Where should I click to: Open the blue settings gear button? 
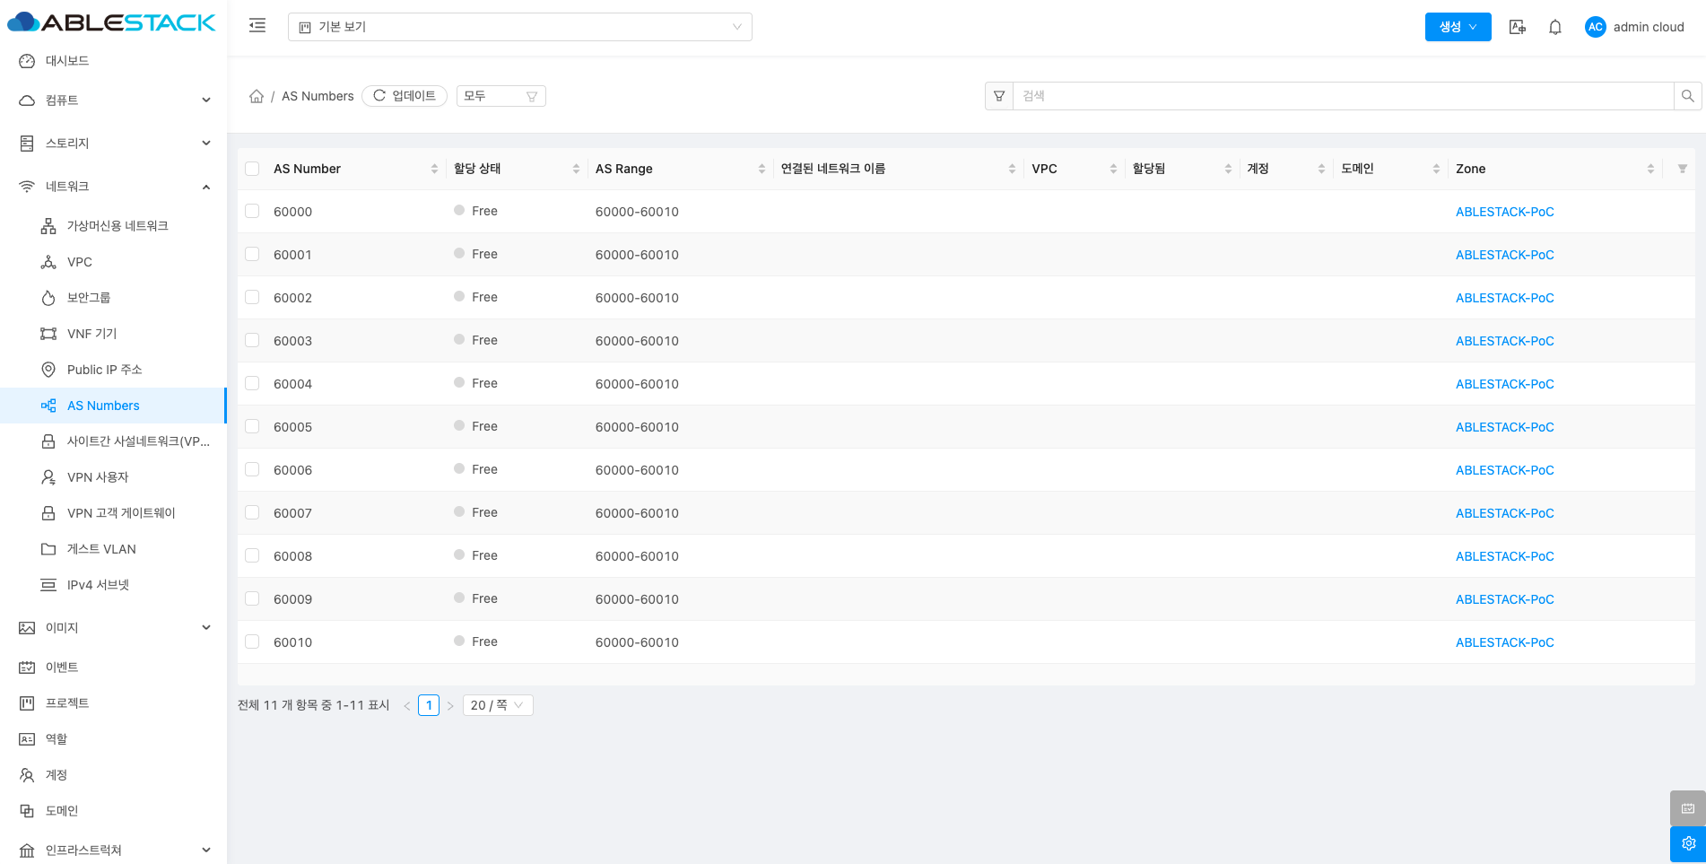1687,843
